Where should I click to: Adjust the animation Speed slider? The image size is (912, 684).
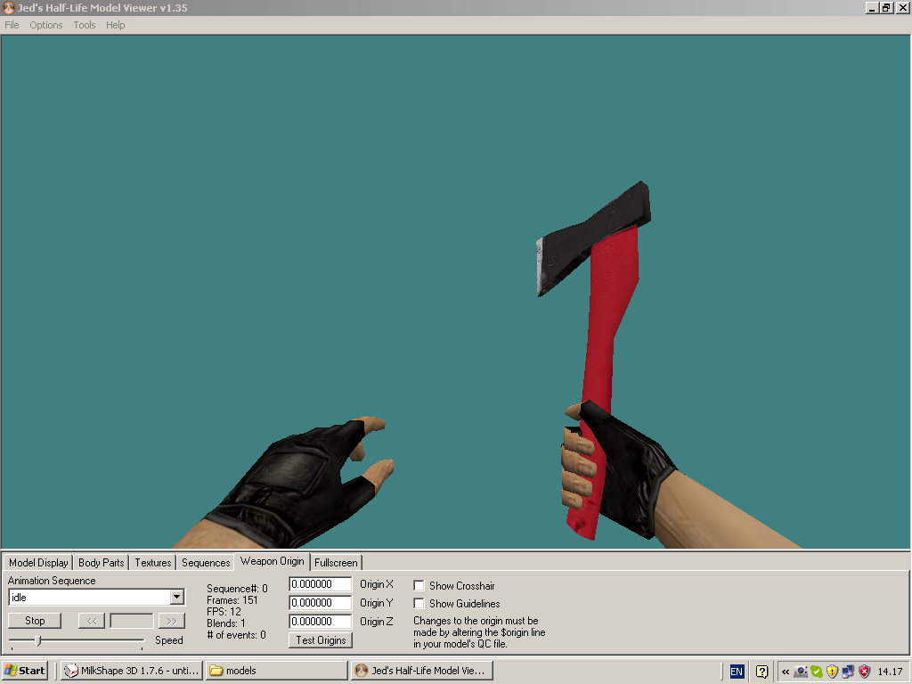click(x=38, y=641)
